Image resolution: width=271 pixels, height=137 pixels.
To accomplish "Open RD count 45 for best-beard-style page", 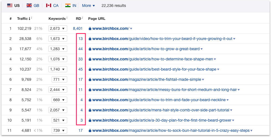I will tap(80, 69).
